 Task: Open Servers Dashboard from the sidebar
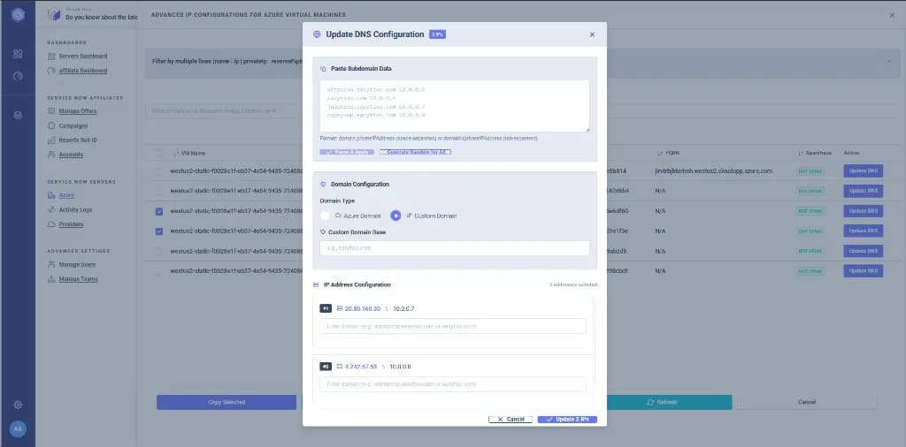pyautogui.click(x=82, y=57)
